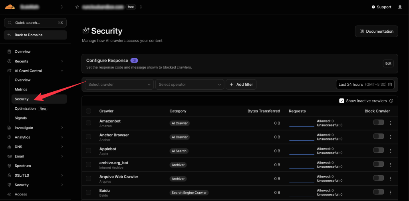Click the Add filter button

241,85
